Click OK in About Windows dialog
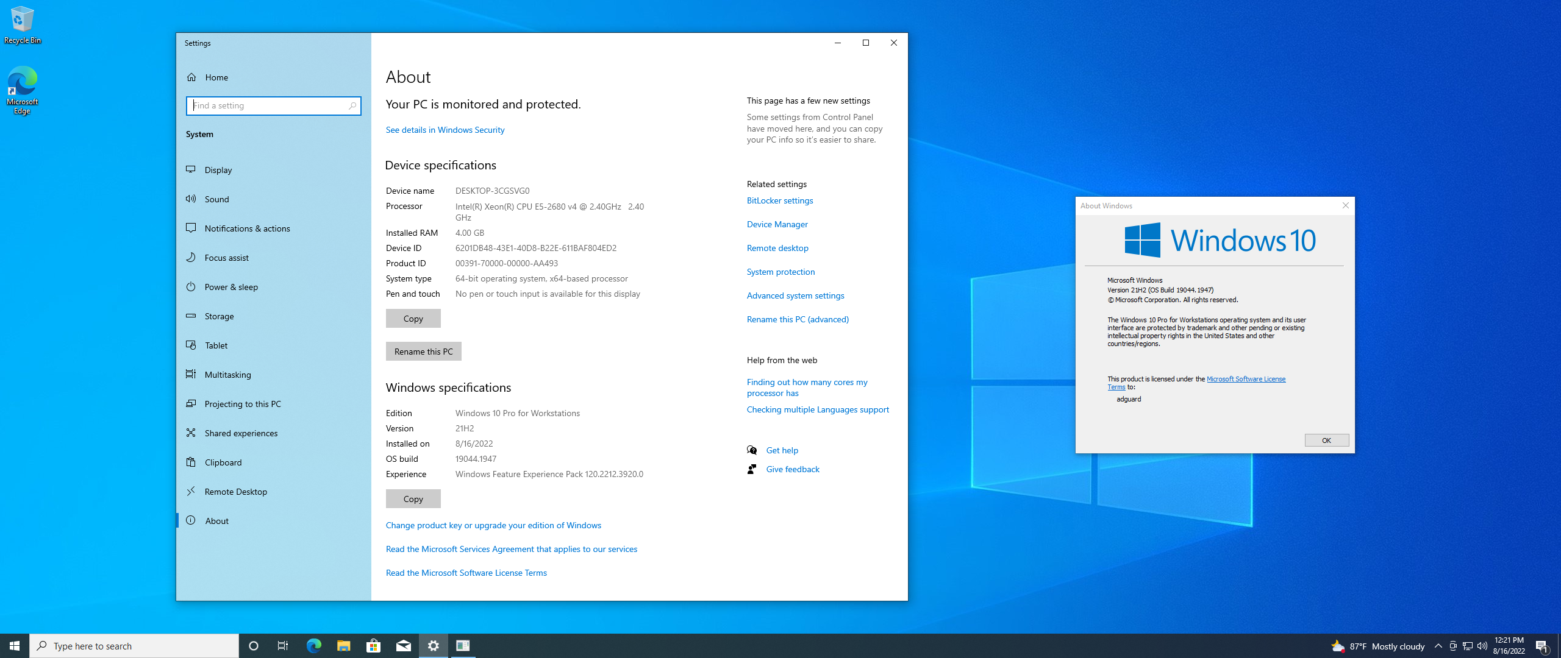1561x658 pixels. [x=1326, y=440]
